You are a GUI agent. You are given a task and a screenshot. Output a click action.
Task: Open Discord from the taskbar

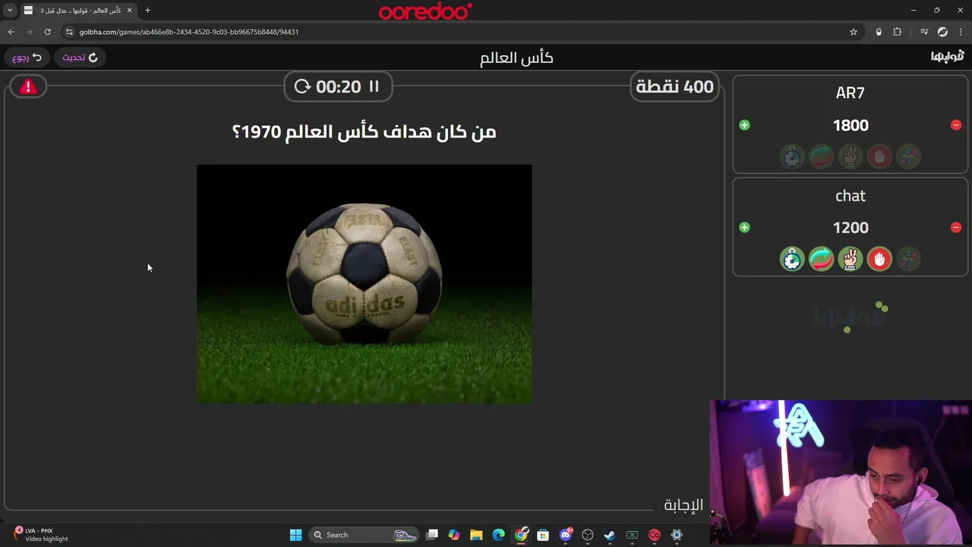pyautogui.click(x=565, y=535)
